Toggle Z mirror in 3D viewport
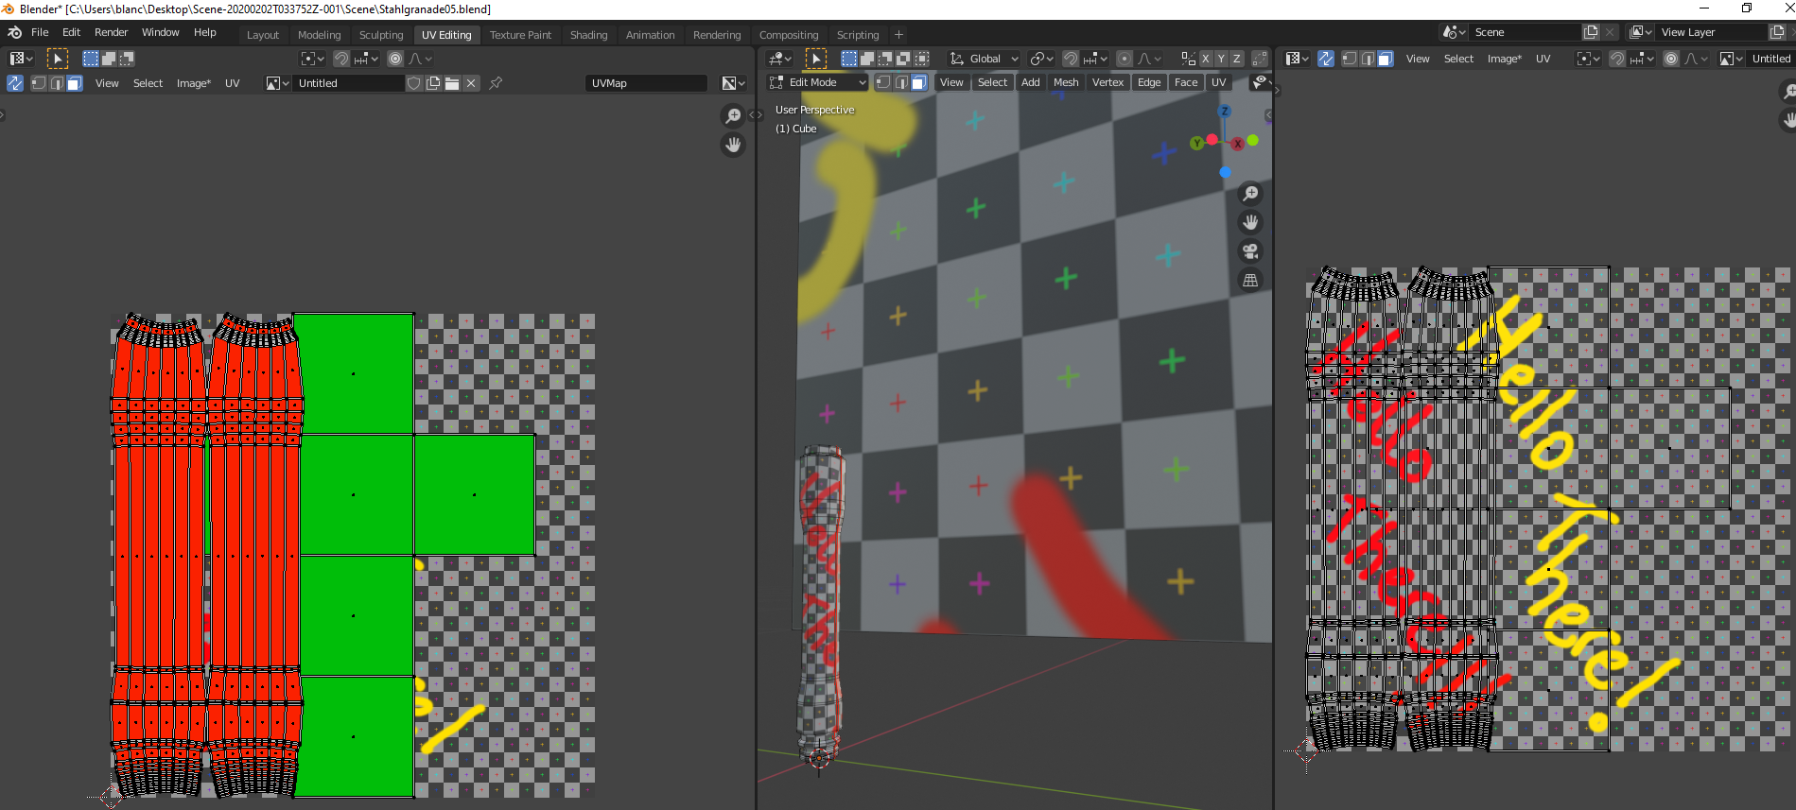This screenshot has height=810, width=1796. pyautogui.click(x=1236, y=59)
